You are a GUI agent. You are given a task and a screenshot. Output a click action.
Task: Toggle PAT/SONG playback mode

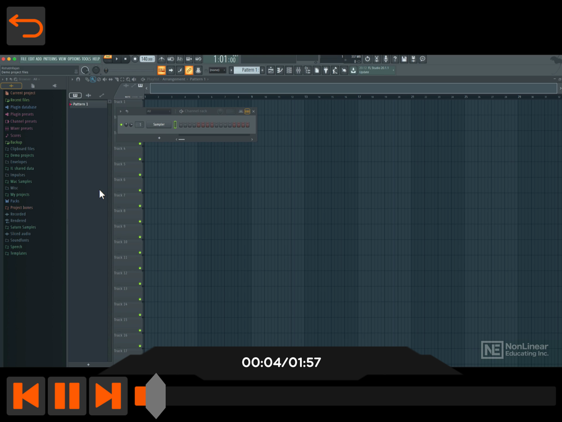click(107, 59)
